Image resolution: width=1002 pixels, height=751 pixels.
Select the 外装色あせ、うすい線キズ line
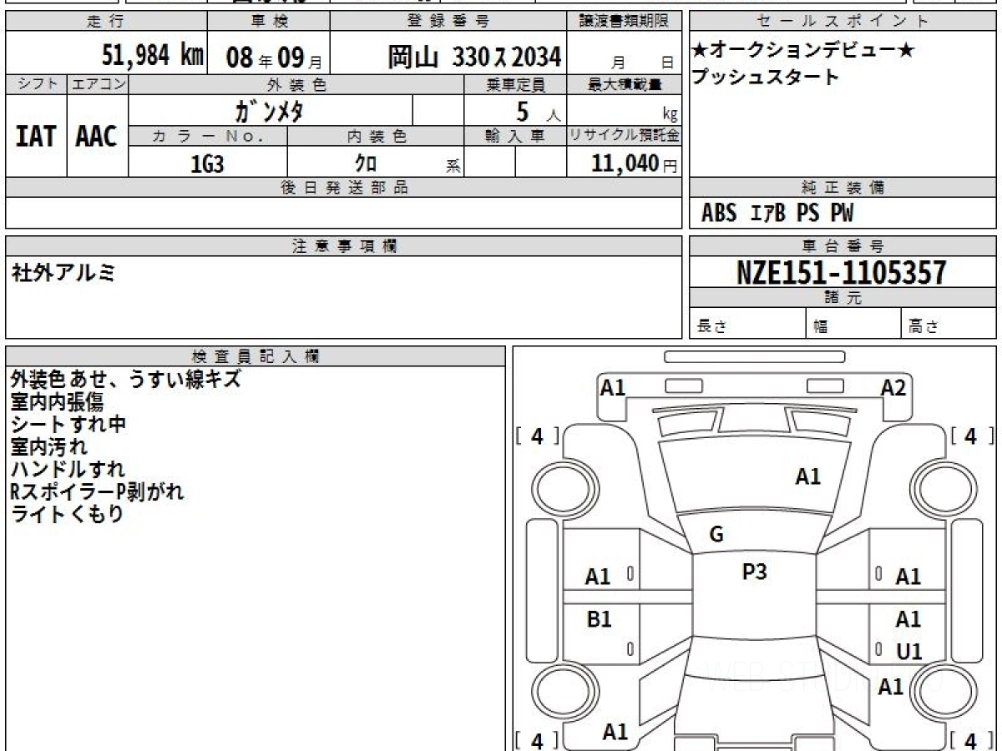[x=126, y=380]
